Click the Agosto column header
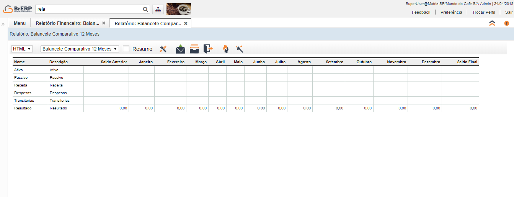The height and width of the screenshot is (197, 514). click(x=304, y=62)
